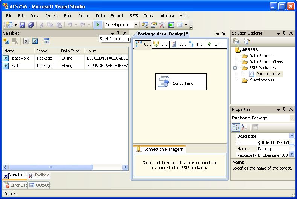
Task: Switch to the Data Flow designer tab
Action: click(161, 44)
